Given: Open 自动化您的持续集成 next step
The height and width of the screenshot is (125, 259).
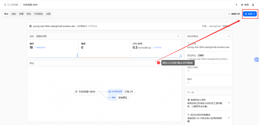Looking at the screenshot, I should 208,118.
